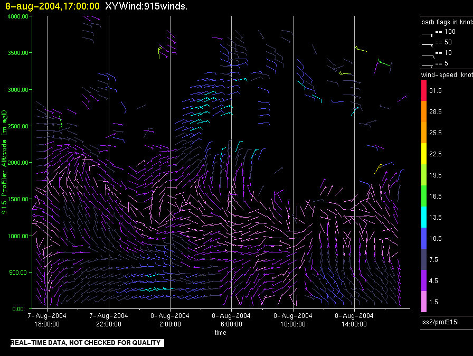
Task: Click the '== 10' barb legend text
Action: 443,53
